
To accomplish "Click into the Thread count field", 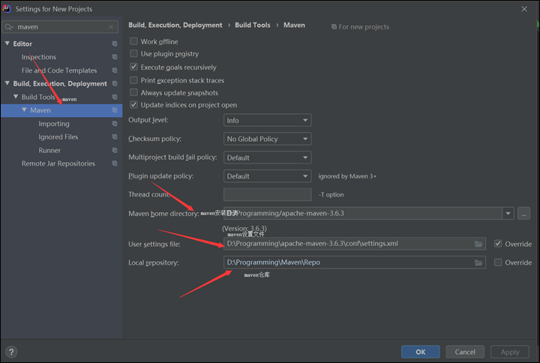I will point(267,194).
